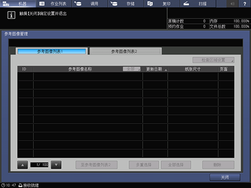251x188 pixels.
Task: Click the 内存 memory percentage value
Action: (241, 21)
